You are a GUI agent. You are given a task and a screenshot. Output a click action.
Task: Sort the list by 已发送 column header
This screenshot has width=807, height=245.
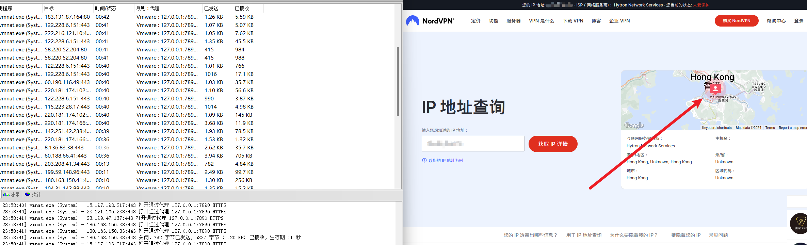pyautogui.click(x=211, y=8)
